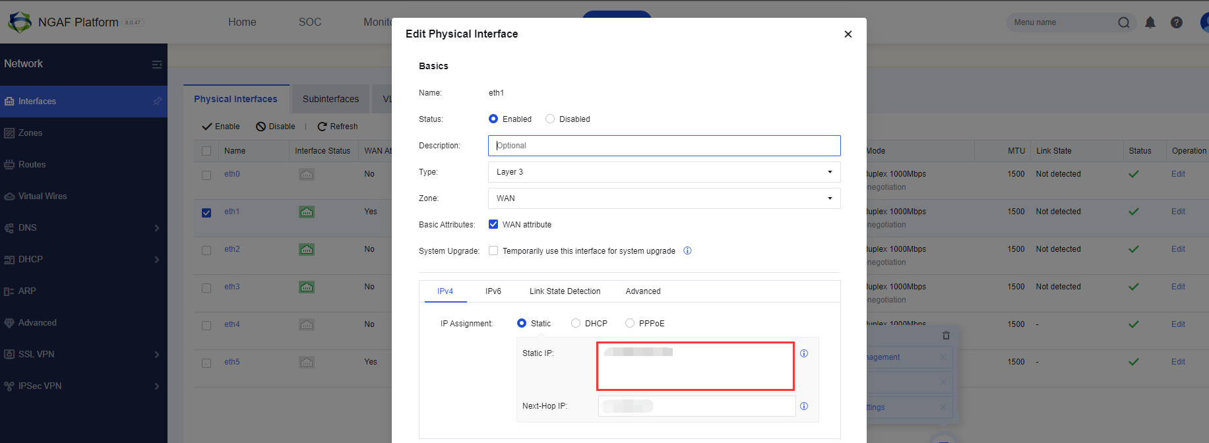Screen dimensions: 1209x443
Task: Click the eth2 interface status icon
Action: pyautogui.click(x=307, y=249)
